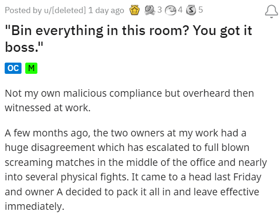Click the count 5 beside Silver award

[200, 10]
